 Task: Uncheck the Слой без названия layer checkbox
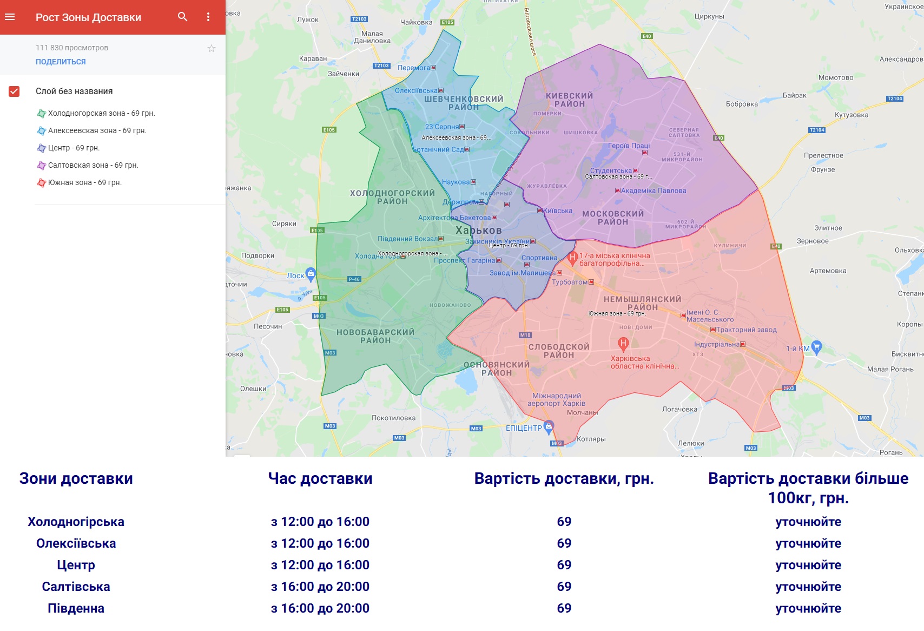(x=14, y=91)
